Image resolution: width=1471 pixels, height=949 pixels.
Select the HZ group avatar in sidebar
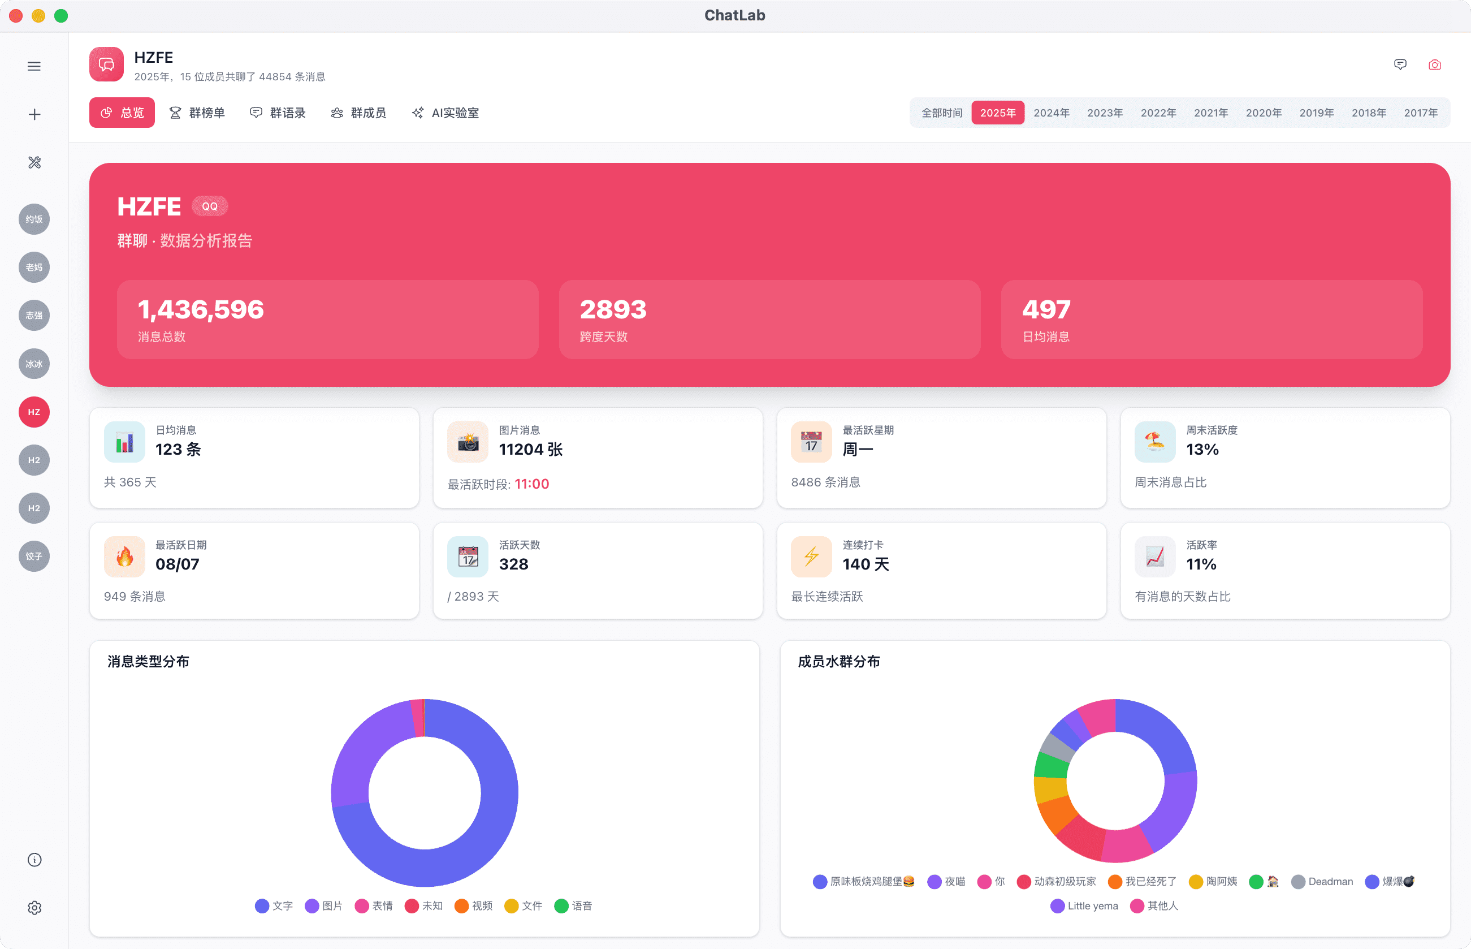coord(34,412)
